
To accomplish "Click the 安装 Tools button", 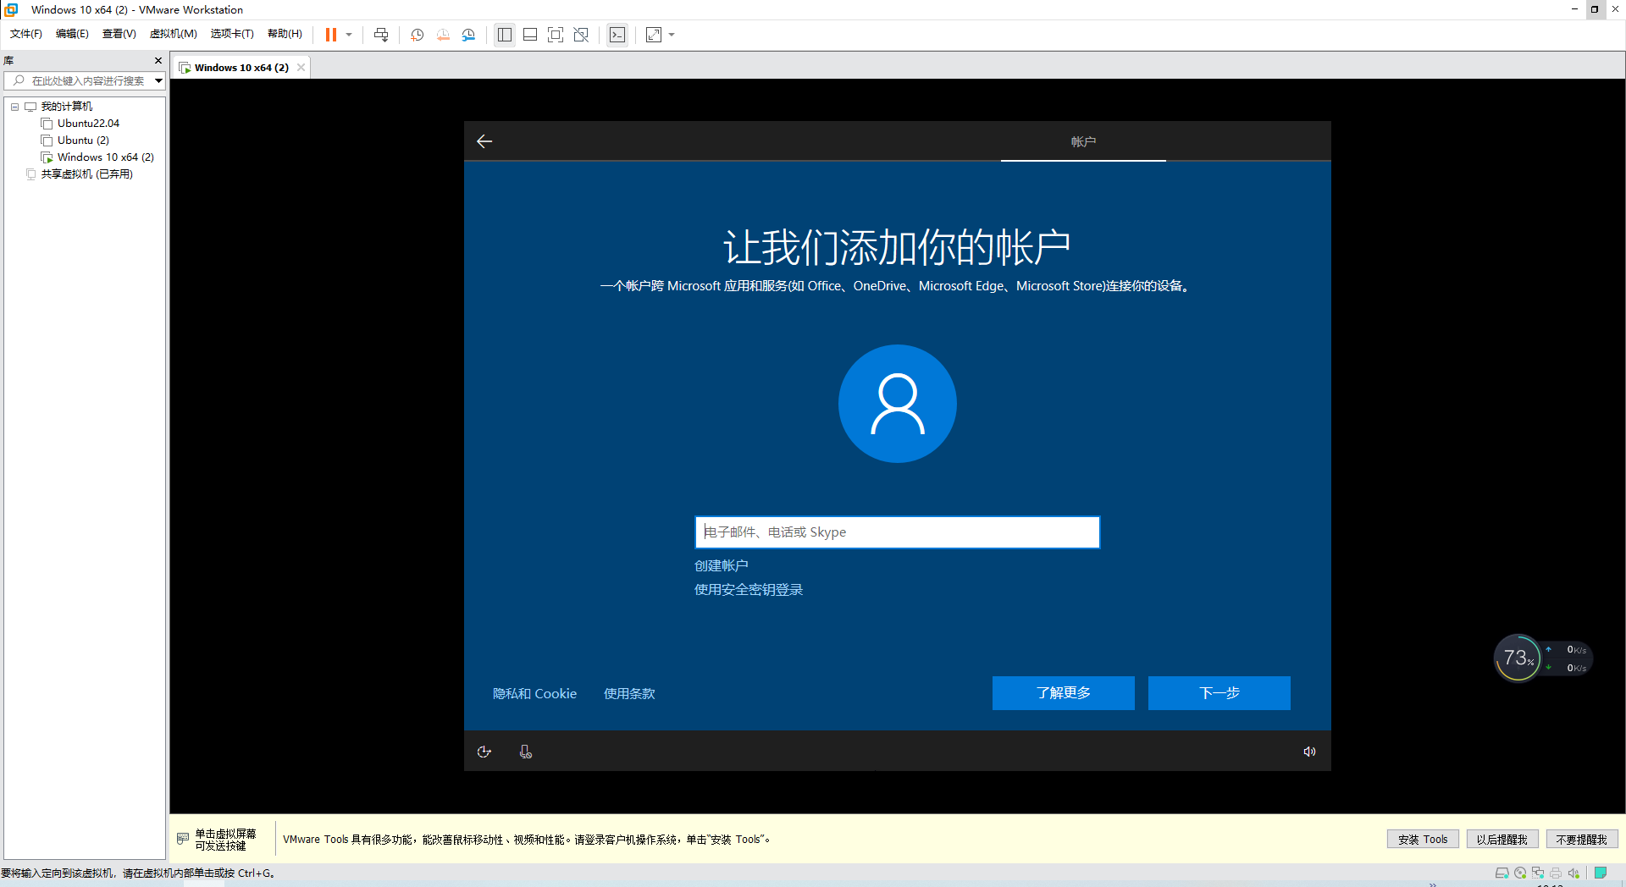I will tap(1423, 840).
